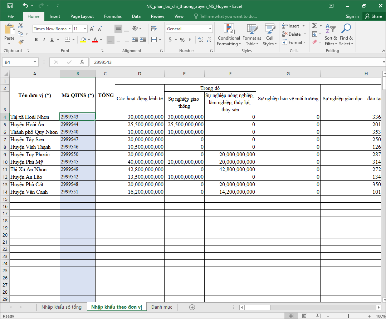Click the Save icon in title bar
Screen dimensions: 386x319
coord(10,6)
